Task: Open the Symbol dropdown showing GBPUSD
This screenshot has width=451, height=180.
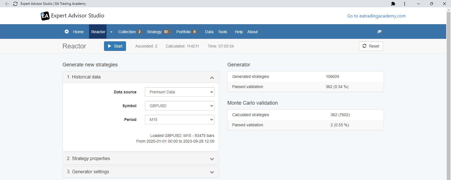Action: tap(180, 106)
